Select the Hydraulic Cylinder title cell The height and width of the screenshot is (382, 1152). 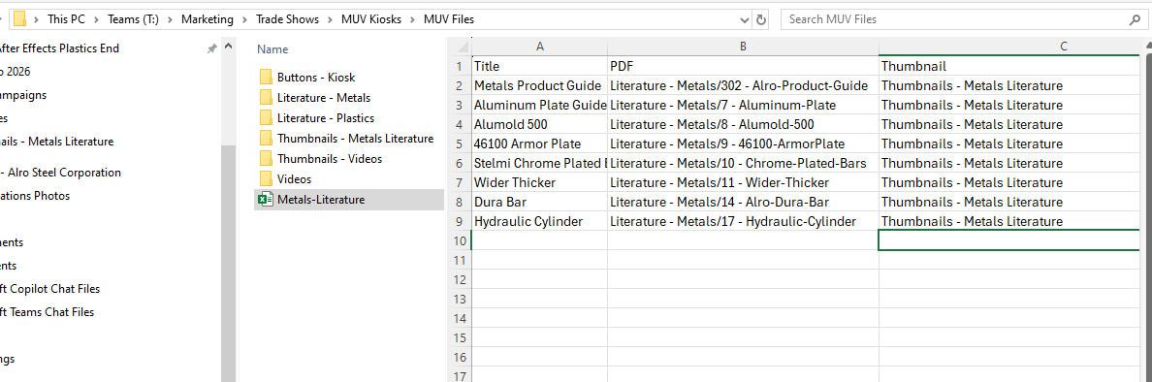pyautogui.click(x=539, y=221)
